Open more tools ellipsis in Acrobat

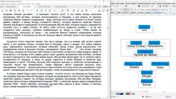click(90, 10)
